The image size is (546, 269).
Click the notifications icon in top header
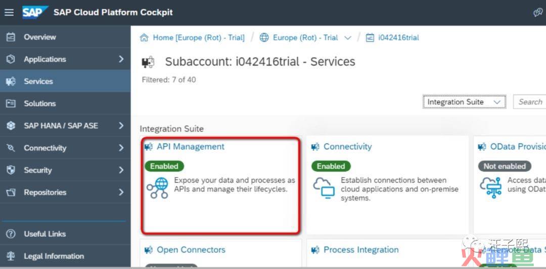pos(538,13)
